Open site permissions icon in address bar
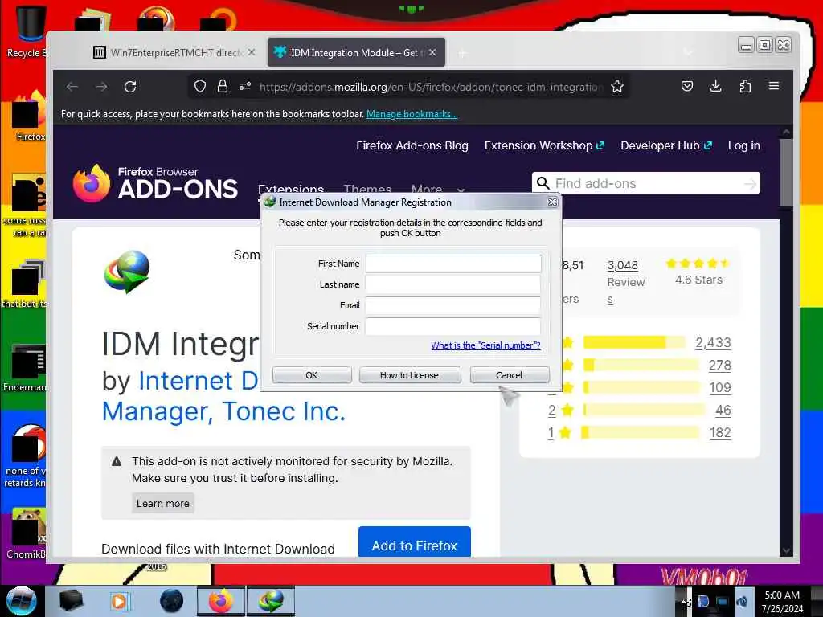This screenshot has height=617, width=823. pyautogui.click(x=245, y=86)
